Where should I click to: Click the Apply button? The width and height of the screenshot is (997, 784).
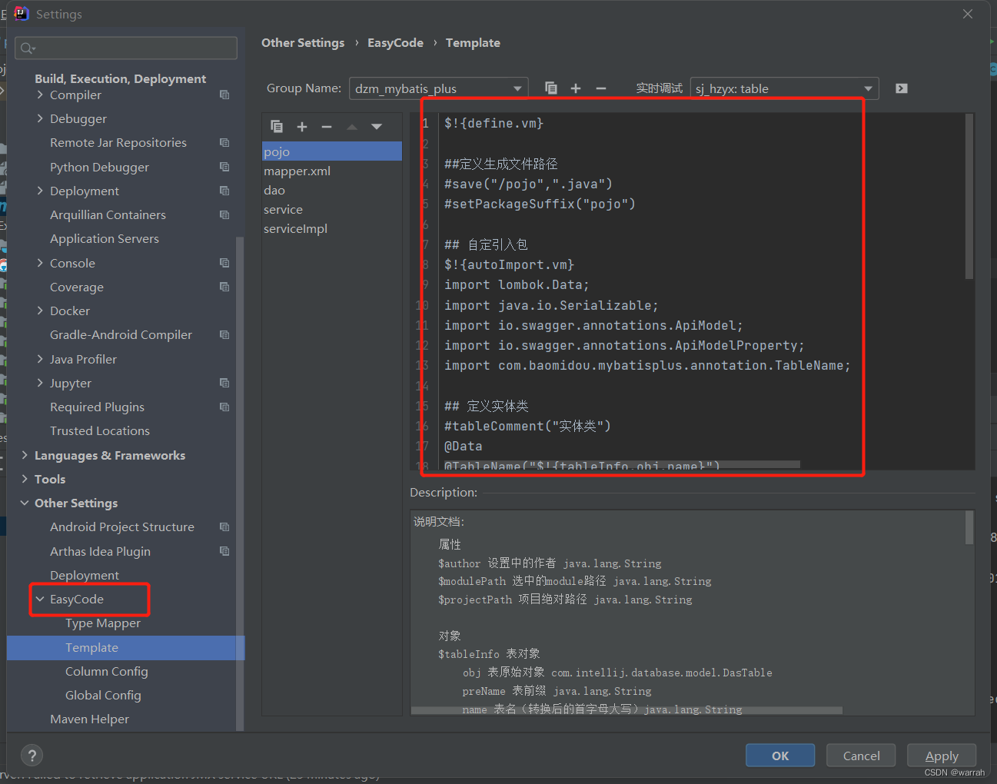(x=942, y=756)
